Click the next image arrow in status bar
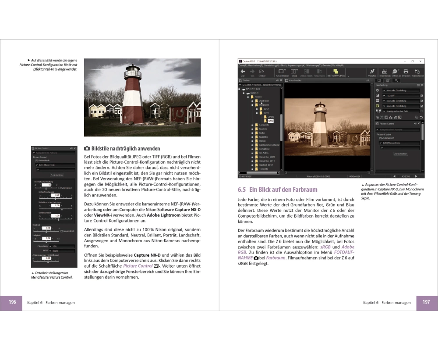 [x=416, y=176]
